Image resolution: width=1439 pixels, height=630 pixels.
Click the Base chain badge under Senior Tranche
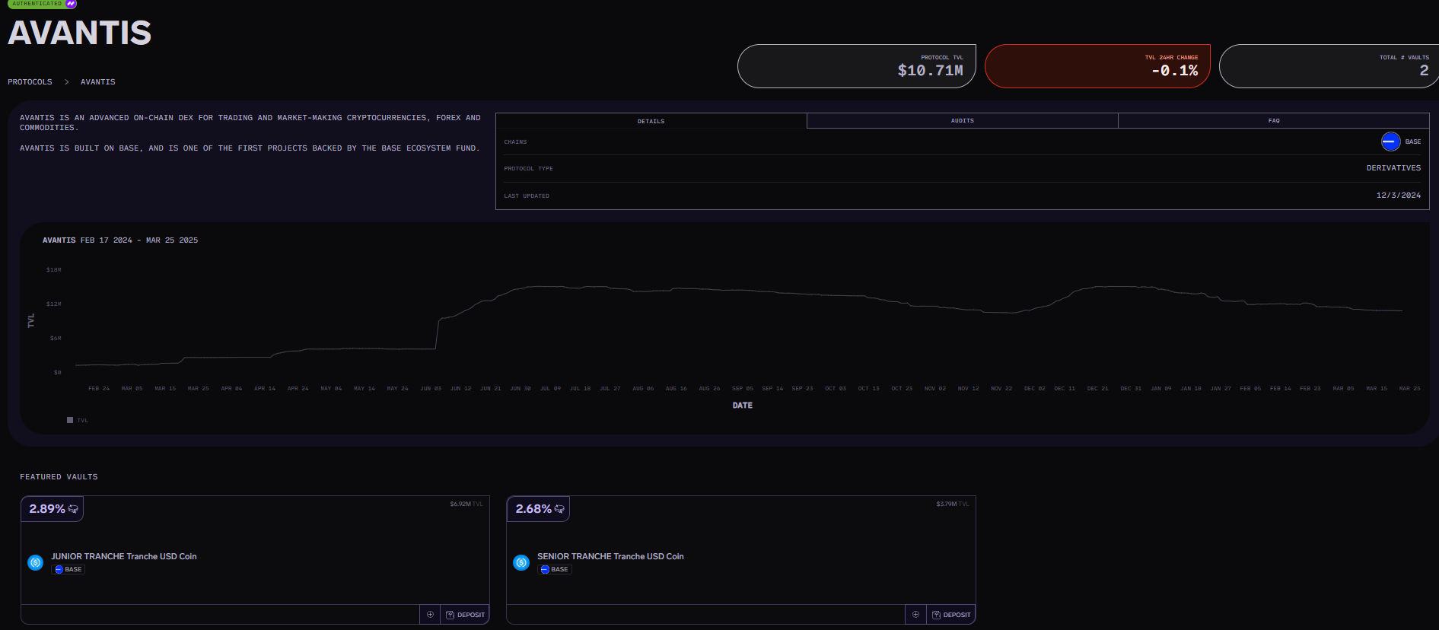554,569
